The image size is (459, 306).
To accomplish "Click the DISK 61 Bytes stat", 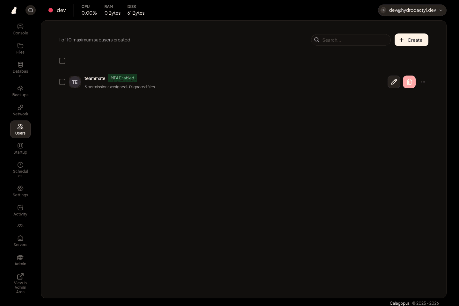I will click(x=136, y=10).
